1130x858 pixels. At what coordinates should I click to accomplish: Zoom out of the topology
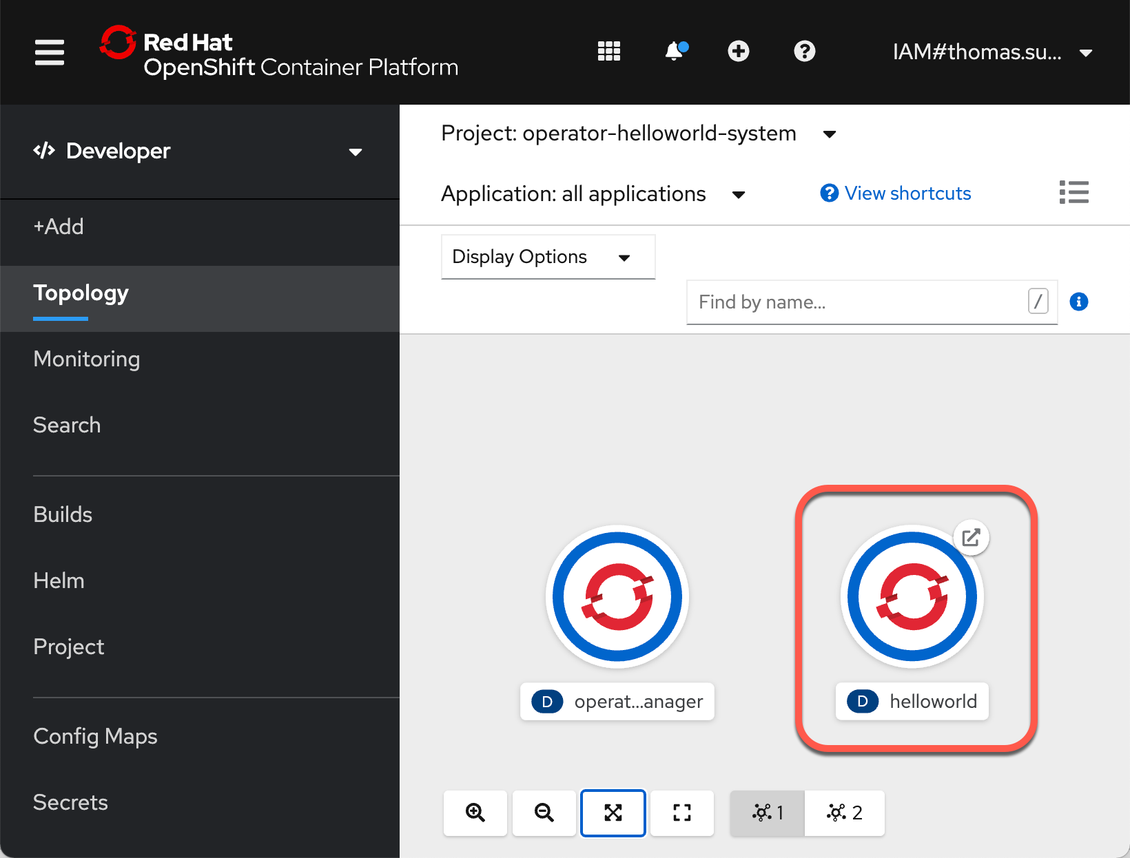coord(544,813)
